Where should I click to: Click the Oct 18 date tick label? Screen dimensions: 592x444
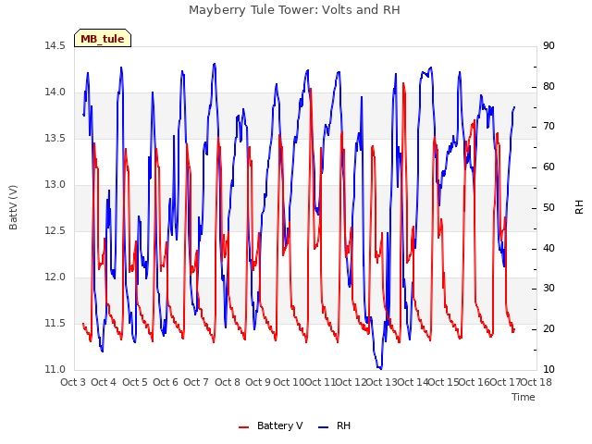click(536, 382)
